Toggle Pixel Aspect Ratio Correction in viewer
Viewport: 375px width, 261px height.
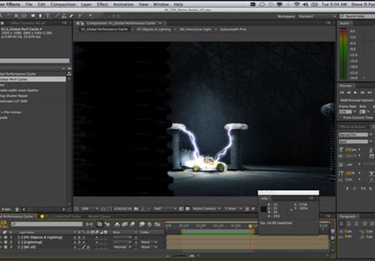pyautogui.click(x=248, y=209)
